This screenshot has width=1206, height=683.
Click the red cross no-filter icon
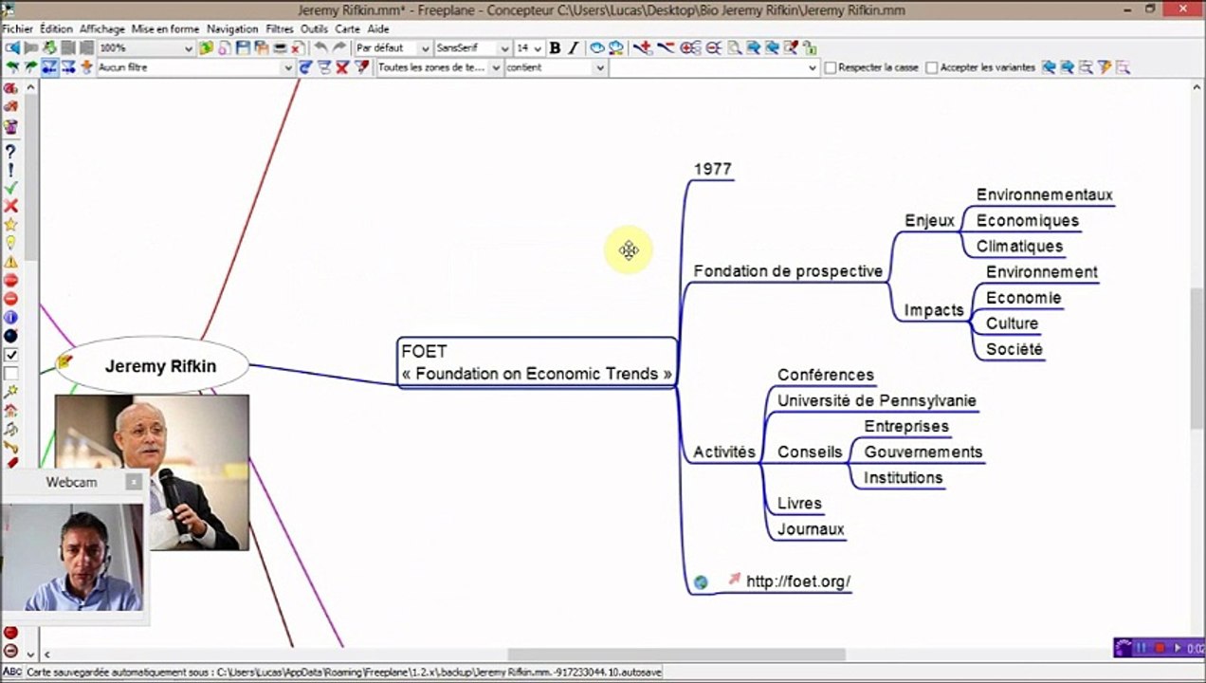coord(342,67)
